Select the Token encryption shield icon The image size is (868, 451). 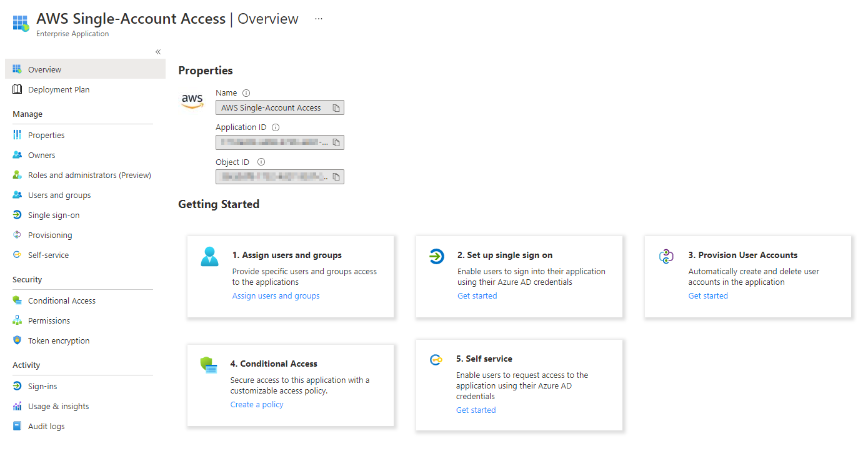19,340
